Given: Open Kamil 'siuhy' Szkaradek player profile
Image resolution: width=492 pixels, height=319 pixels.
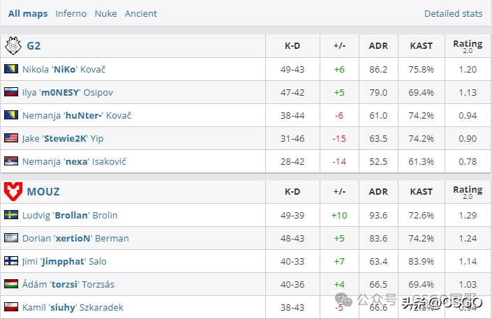Looking at the screenshot, I should (x=73, y=307).
